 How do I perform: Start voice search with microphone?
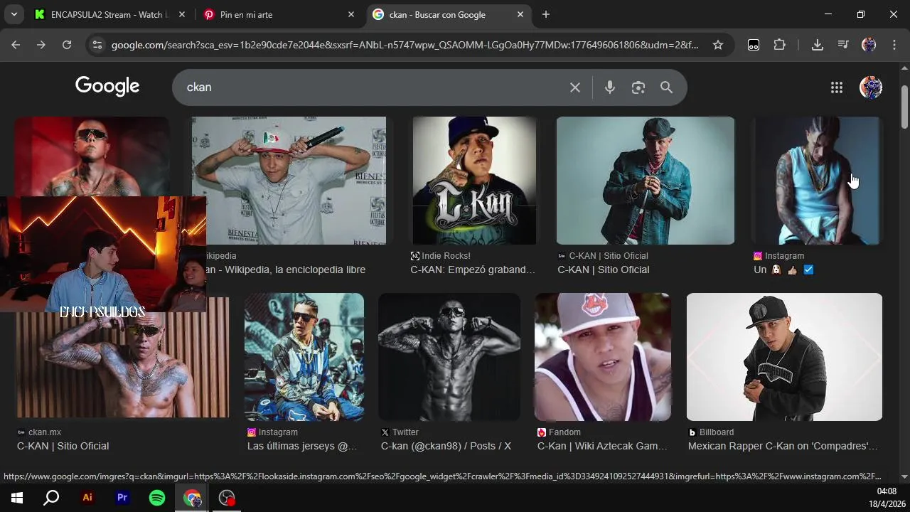[610, 87]
